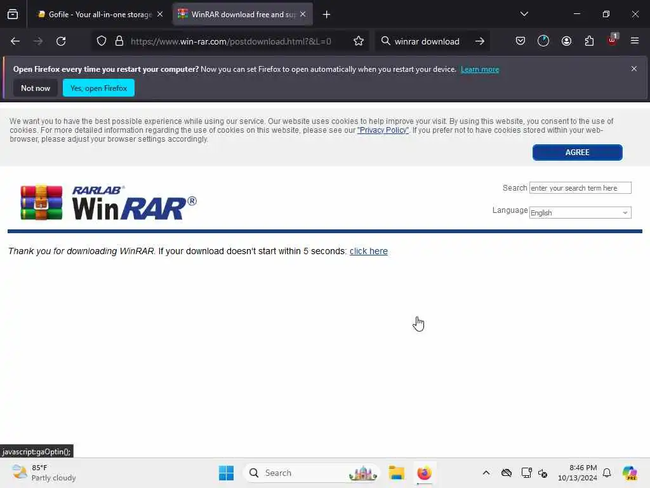Switch to the WinRAR download tab
Viewport: 650px width, 488px height.
click(242, 15)
